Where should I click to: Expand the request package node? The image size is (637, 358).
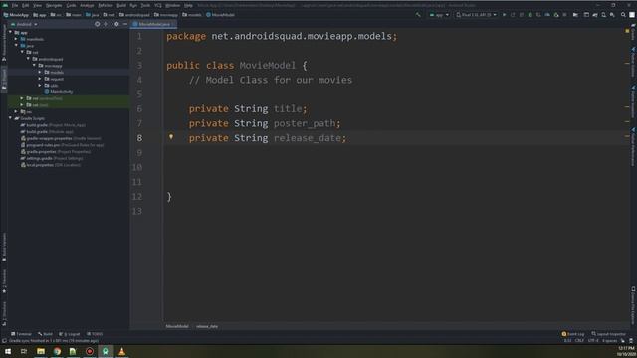pyautogui.click(x=40, y=79)
